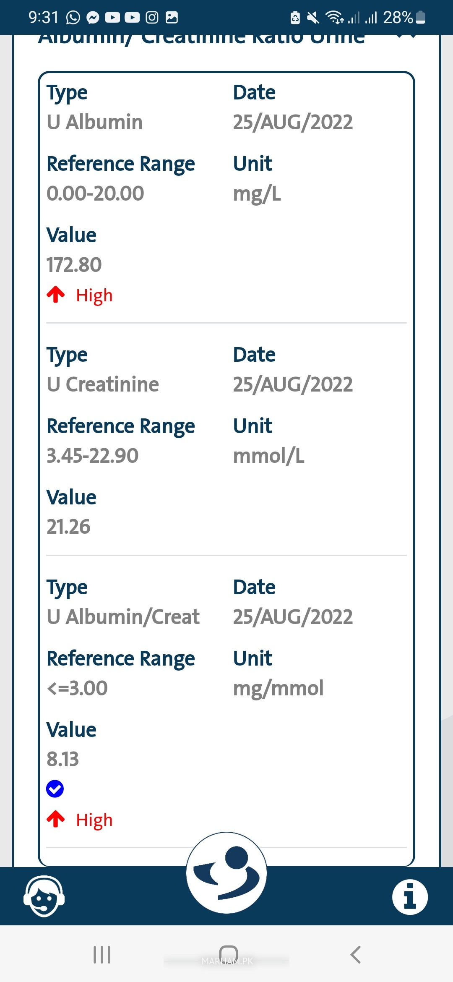Tap the info icon in bottom bar
The image size is (453, 982).
click(x=410, y=896)
